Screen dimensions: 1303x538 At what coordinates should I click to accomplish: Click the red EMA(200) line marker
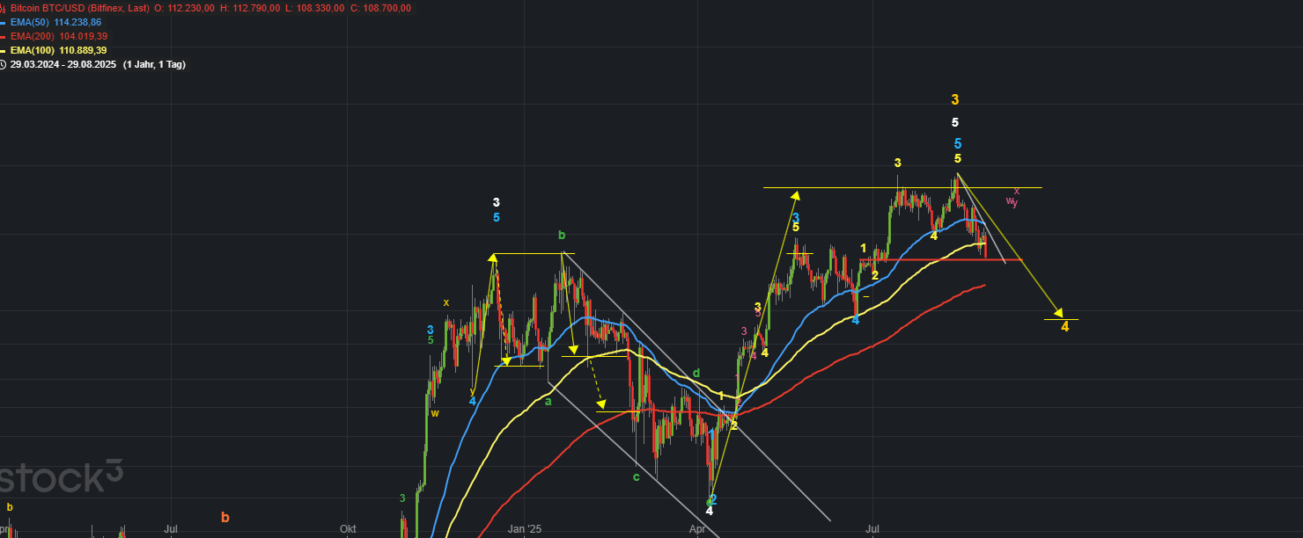[x=4, y=36]
